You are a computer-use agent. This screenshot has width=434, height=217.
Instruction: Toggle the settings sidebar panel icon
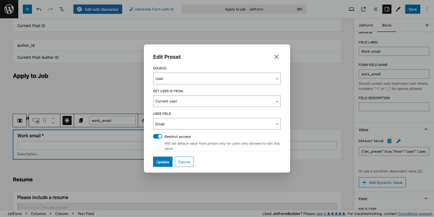(387, 9)
